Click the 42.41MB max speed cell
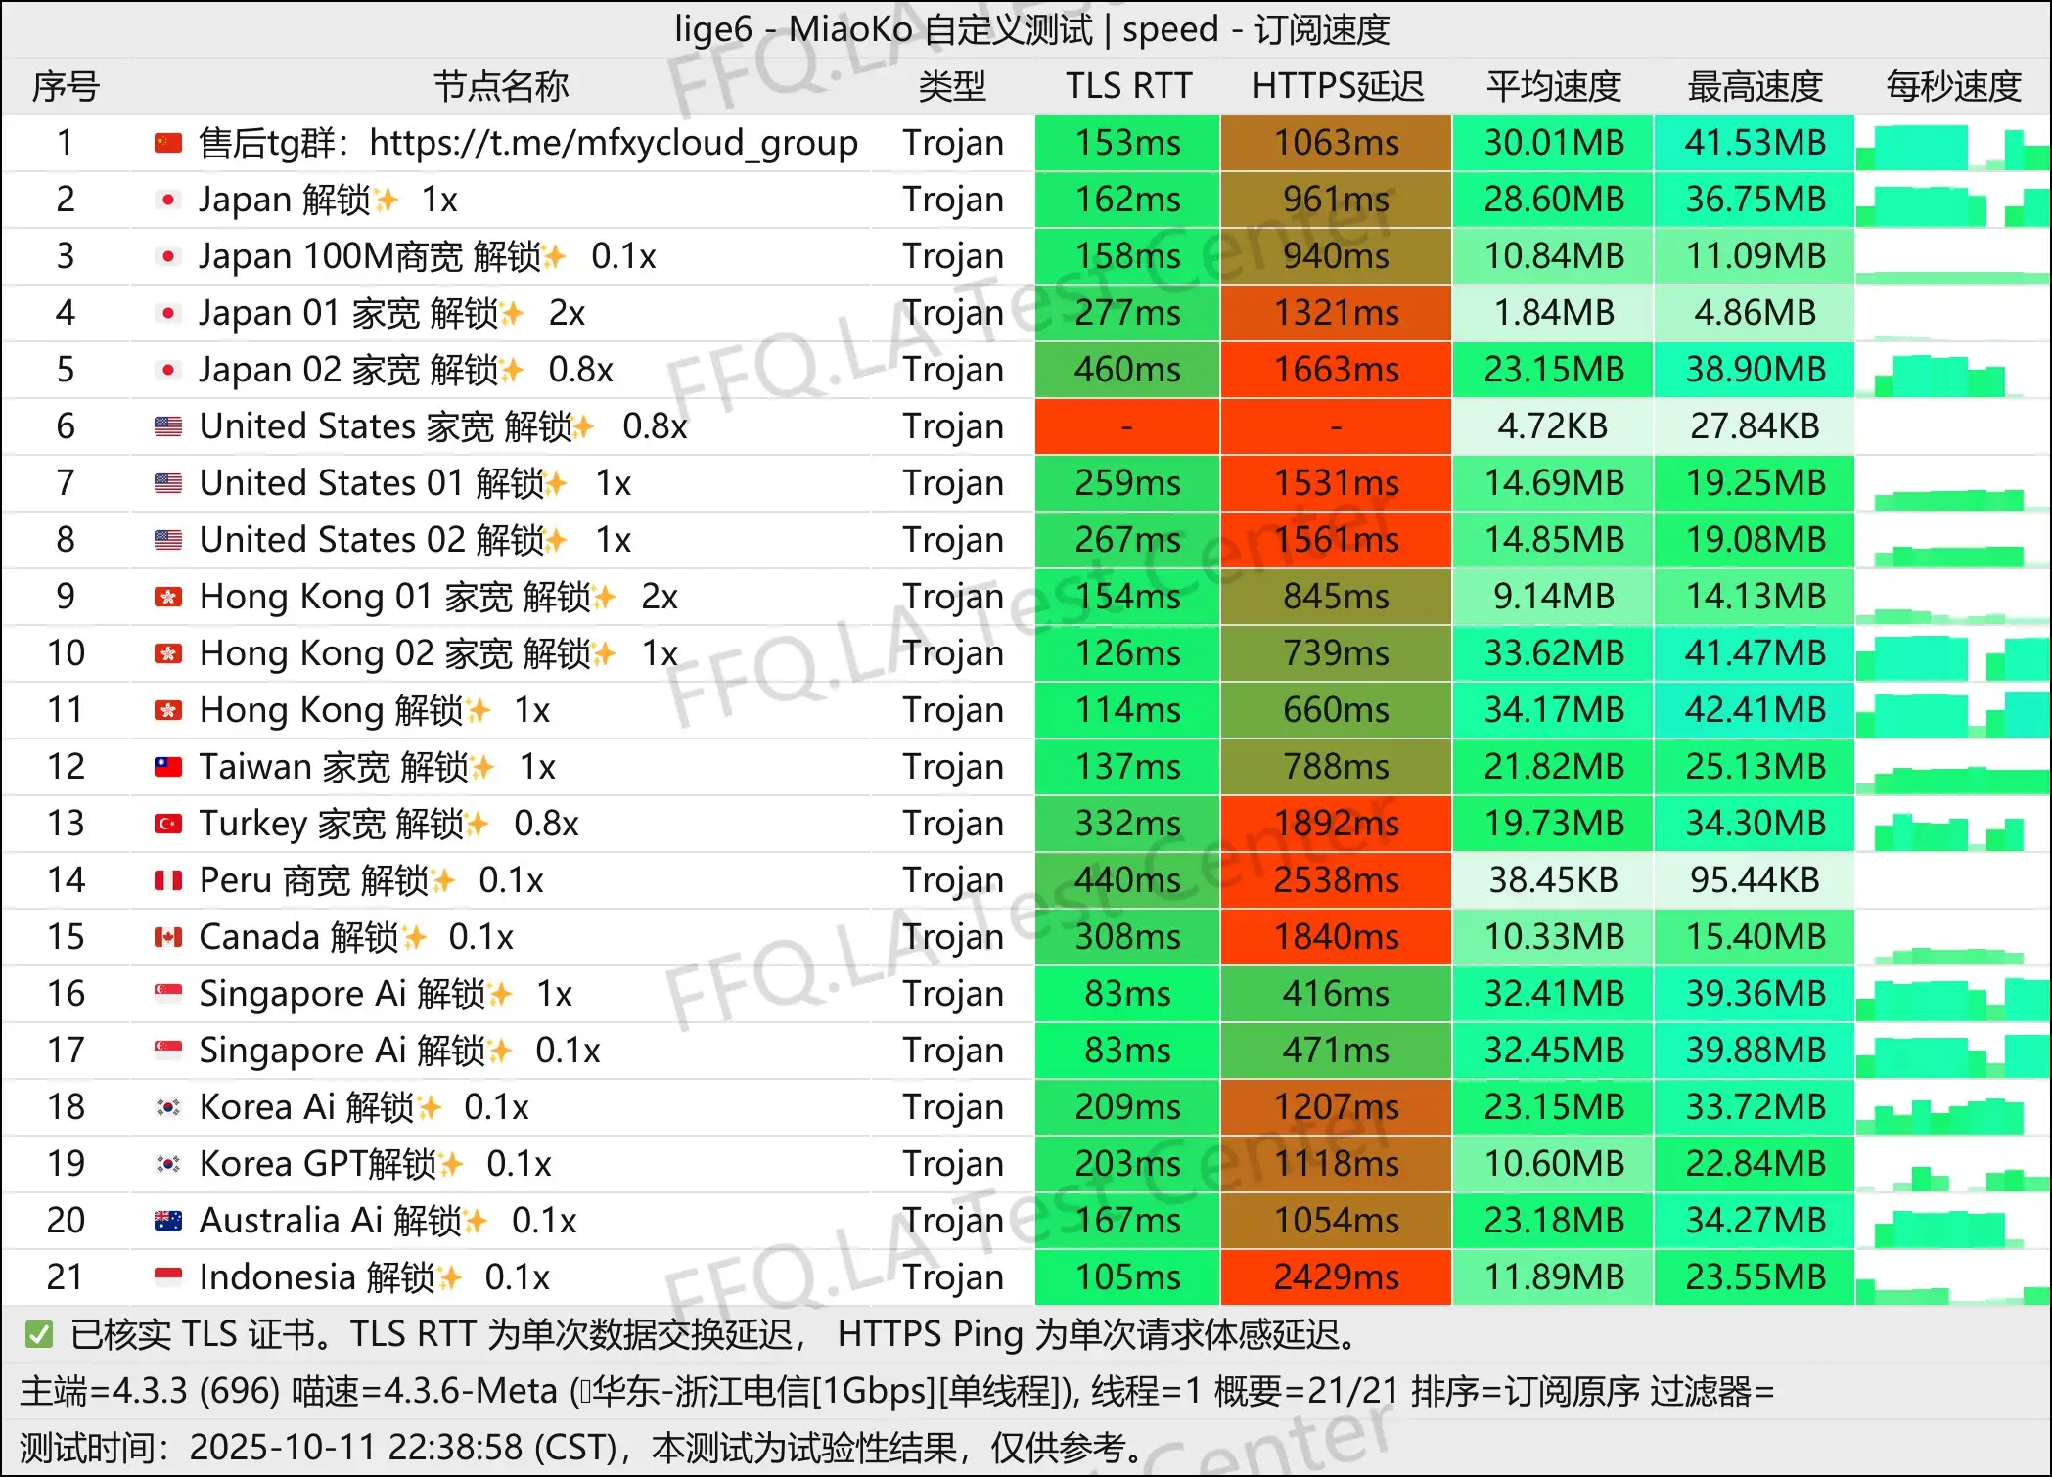2052x1477 pixels. pos(1755,710)
